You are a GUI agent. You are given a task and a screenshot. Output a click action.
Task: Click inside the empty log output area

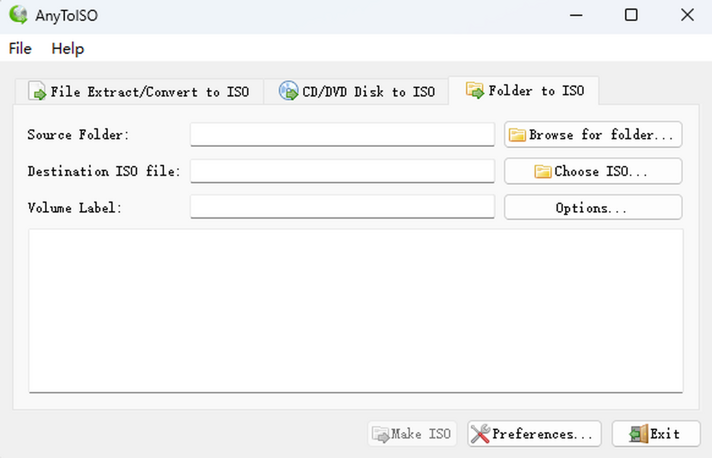[355, 310]
